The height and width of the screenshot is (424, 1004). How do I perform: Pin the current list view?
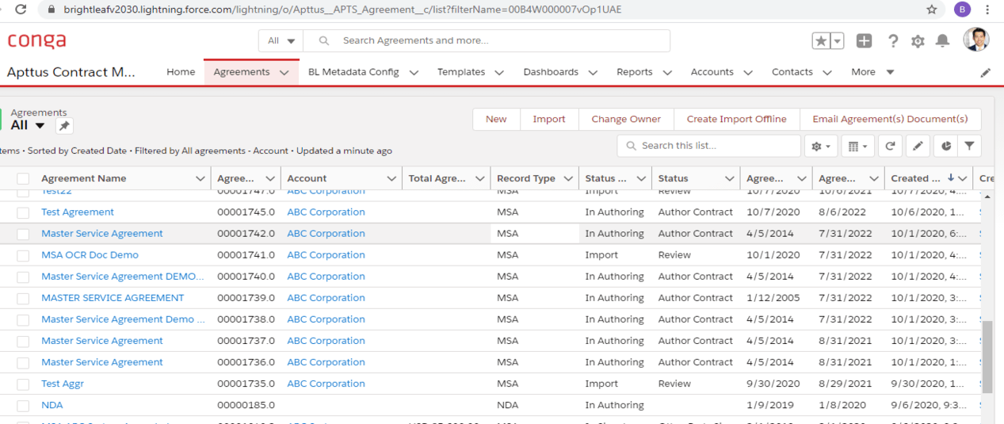(x=64, y=126)
